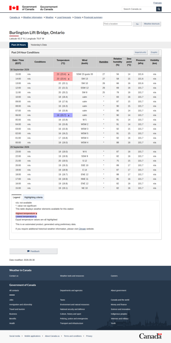Viewport: 171px width, 343px height.
Task: Open Immigration and citizenship link
Action: 21,305
